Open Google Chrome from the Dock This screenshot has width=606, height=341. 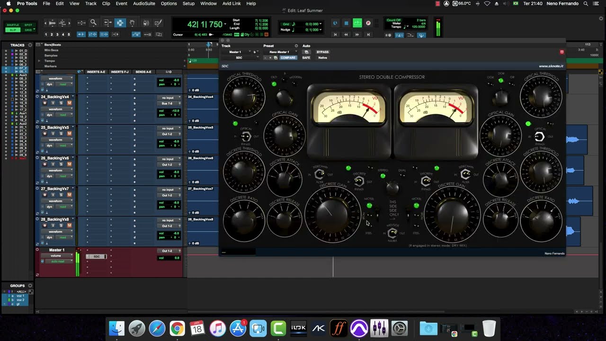pyautogui.click(x=178, y=328)
